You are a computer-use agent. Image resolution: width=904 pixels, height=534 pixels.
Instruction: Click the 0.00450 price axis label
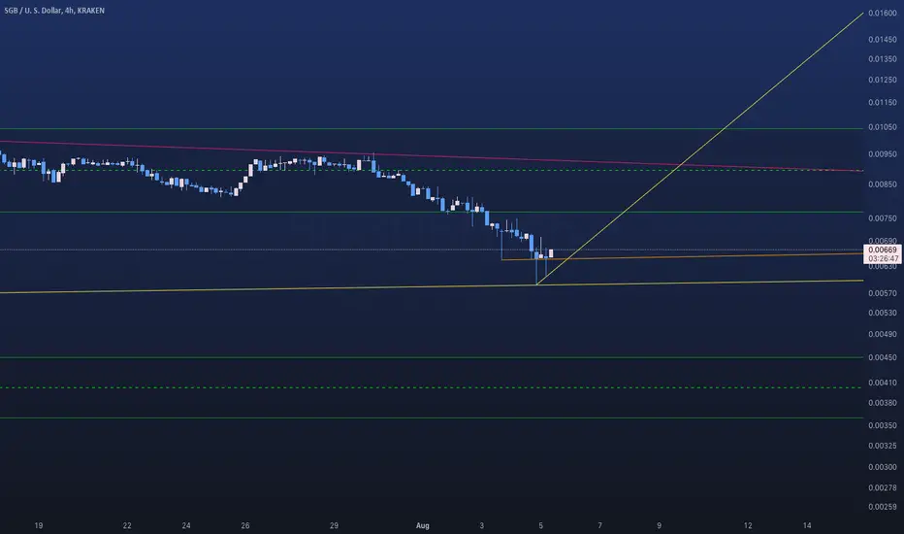coord(882,357)
